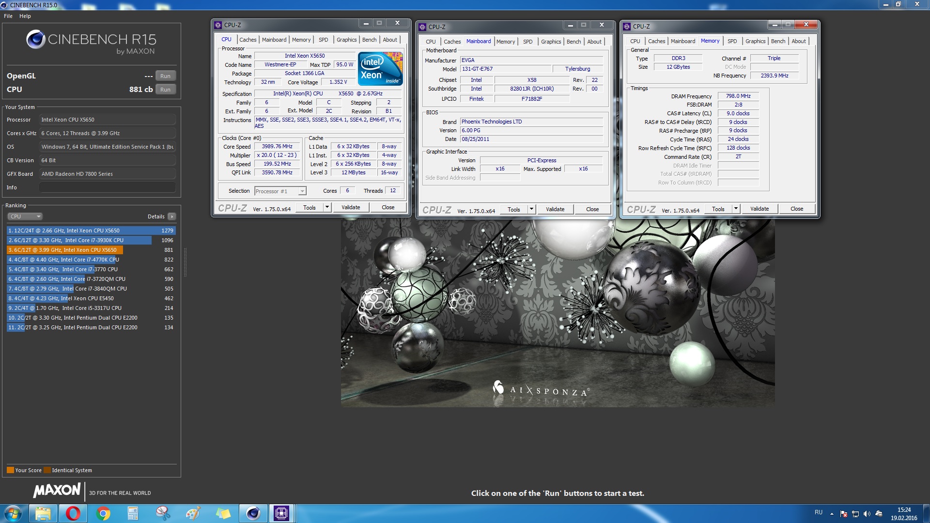Screen dimensions: 930x523
Task: Click the Processor field Intel Xeon CPU X5650
Action: click(108, 120)
